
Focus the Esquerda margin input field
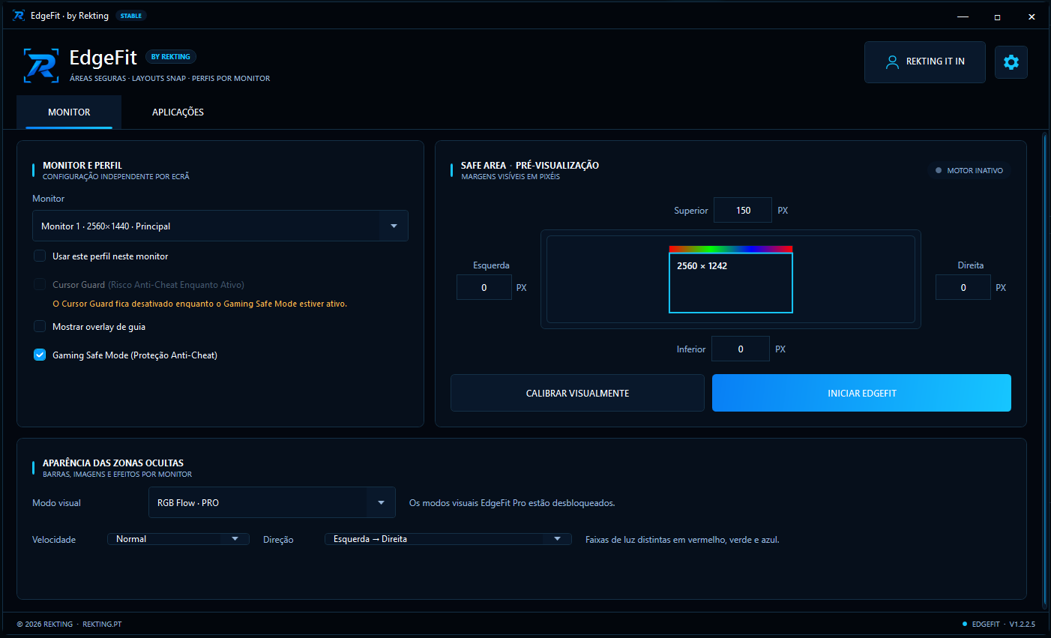pyautogui.click(x=484, y=288)
